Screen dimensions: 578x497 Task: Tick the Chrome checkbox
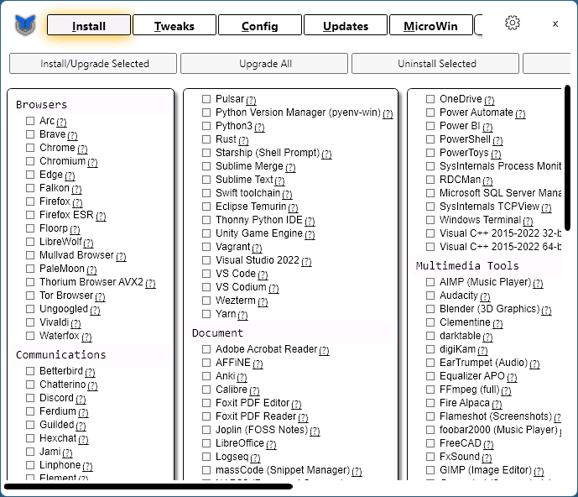point(30,149)
